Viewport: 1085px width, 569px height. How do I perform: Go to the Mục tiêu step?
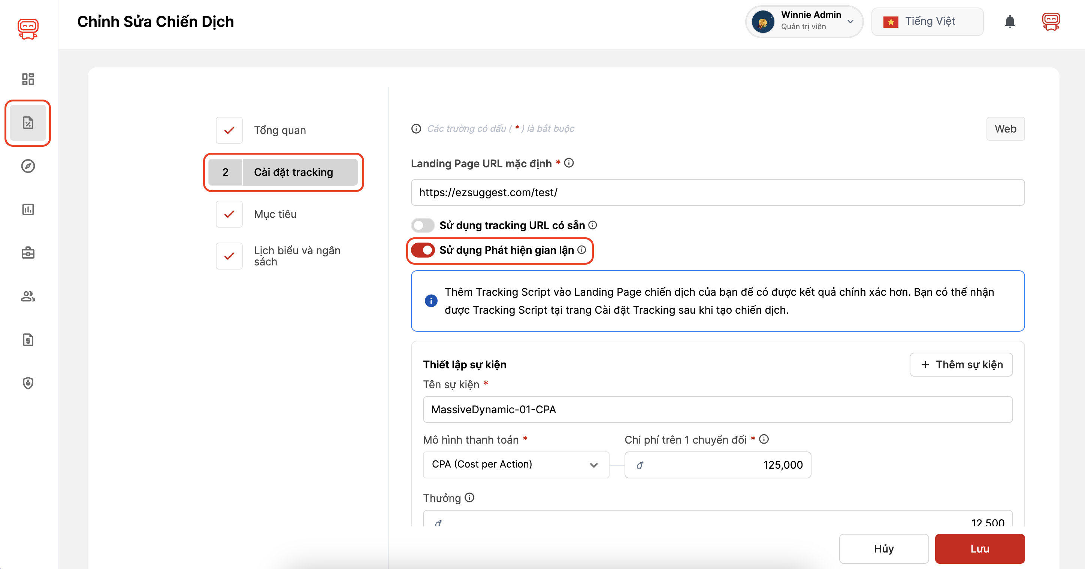275,214
